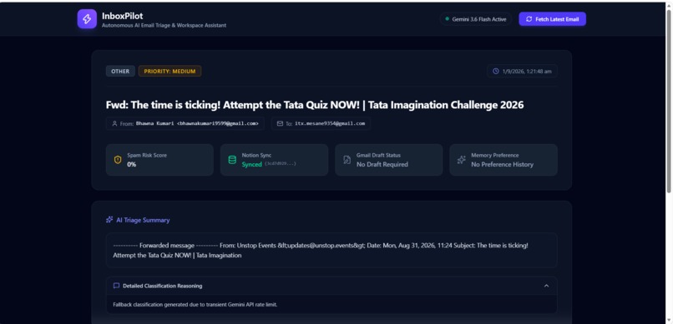Collapse the Detailed Classification Reasoning section

pos(546,286)
